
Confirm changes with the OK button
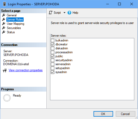(x=103, y=114)
